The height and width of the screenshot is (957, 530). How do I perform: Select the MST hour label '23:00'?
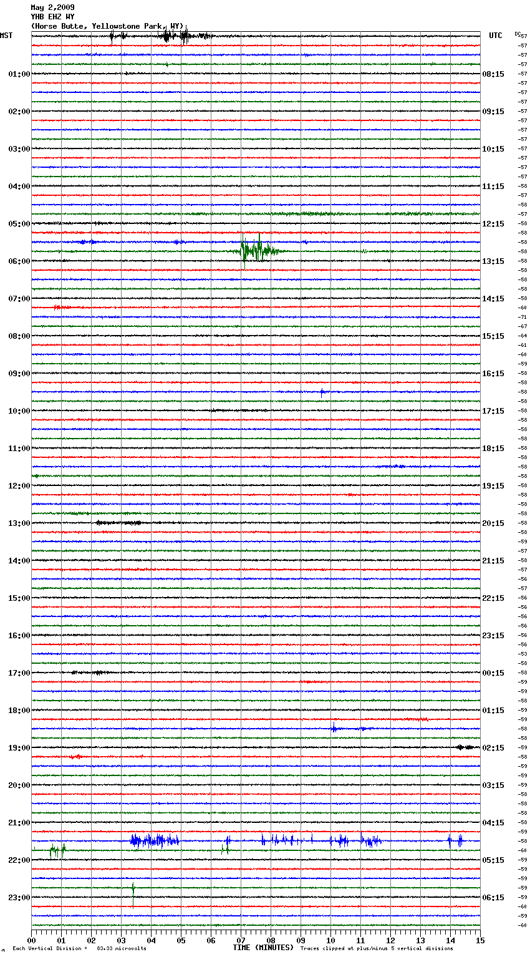[19, 897]
